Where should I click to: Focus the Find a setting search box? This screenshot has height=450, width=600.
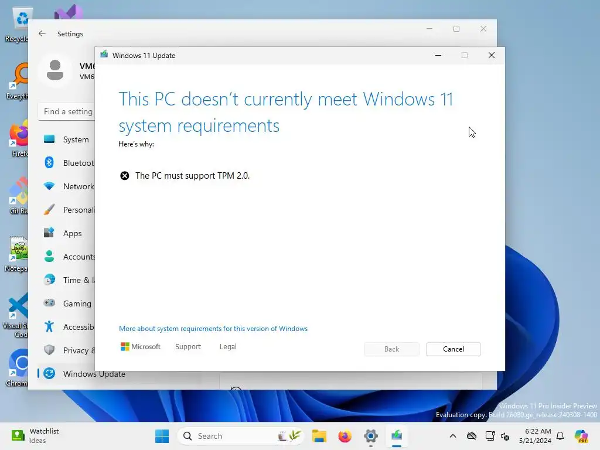click(67, 111)
